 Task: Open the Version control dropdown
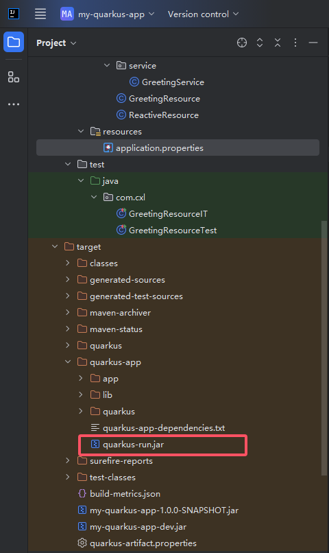pyautogui.click(x=204, y=14)
